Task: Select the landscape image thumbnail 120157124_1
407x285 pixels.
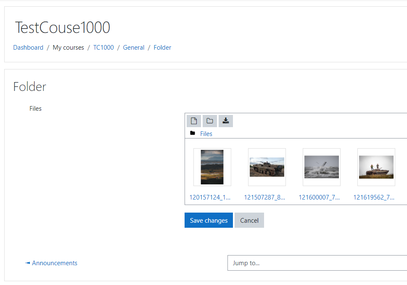Action: (212, 167)
